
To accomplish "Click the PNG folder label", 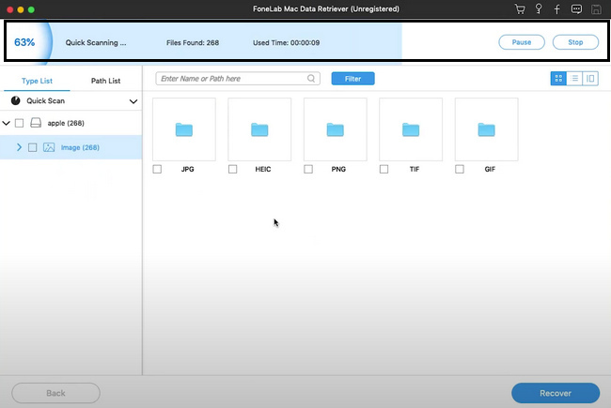I will click(338, 169).
